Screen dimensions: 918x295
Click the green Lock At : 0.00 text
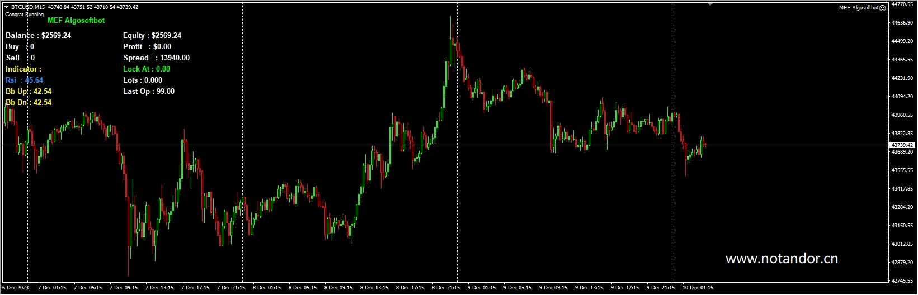147,69
